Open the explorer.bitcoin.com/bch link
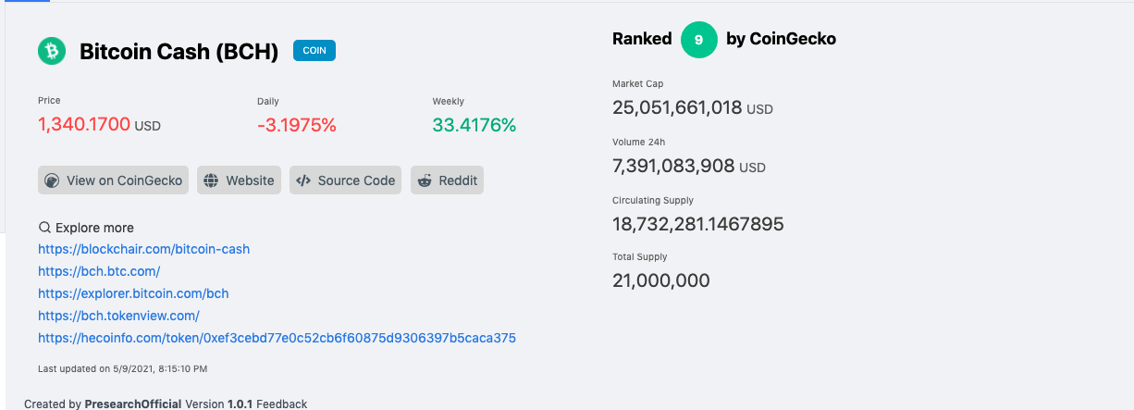The width and height of the screenshot is (1134, 410). pyautogui.click(x=133, y=293)
